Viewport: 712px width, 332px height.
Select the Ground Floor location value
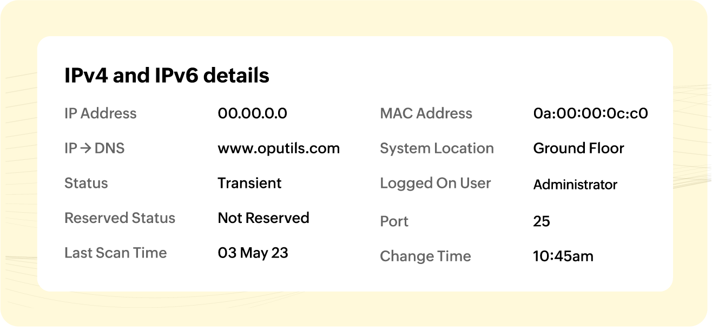click(579, 148)
